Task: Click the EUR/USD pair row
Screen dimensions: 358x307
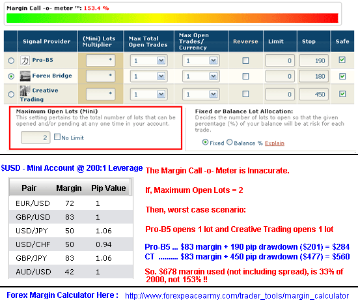Action: click(x=71, y=203)
